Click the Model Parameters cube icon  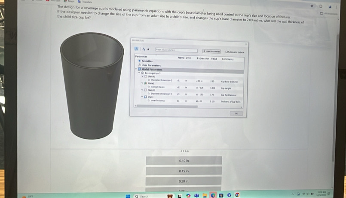click(139, 69)
